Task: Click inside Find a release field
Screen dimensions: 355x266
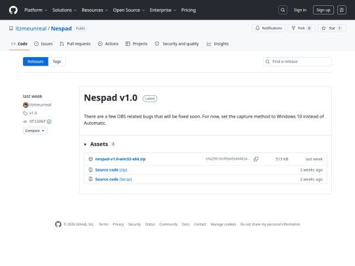Action: [x=298, y=62]
